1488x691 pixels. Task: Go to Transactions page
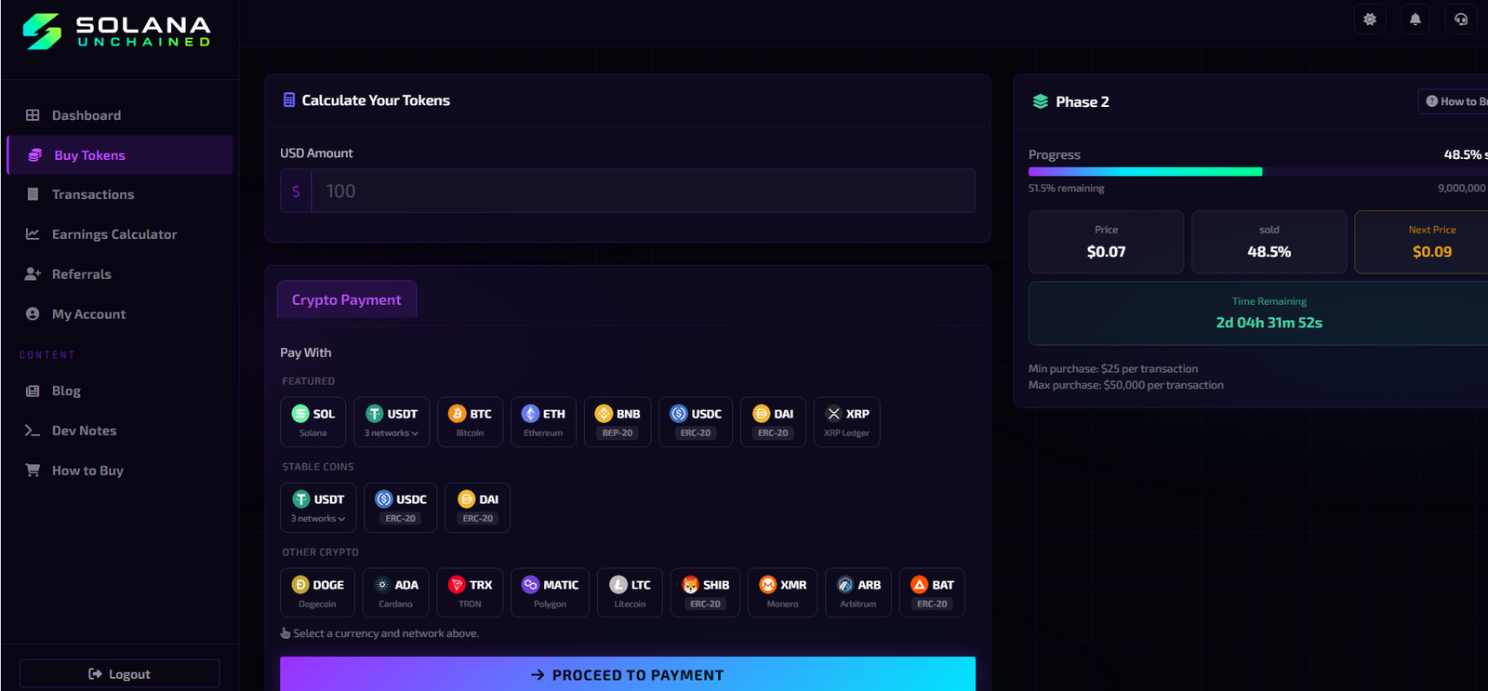(x=119, y=194)
